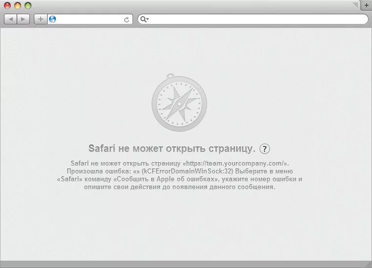Viewport: 372px width, 268px height.
Task: Minimize the window with the yellow button
Action: click(x=18, y=6)
